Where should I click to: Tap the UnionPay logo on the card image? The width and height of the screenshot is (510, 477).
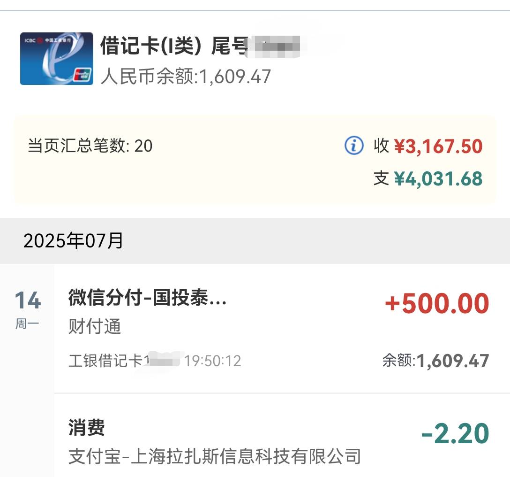pos(82,75)
